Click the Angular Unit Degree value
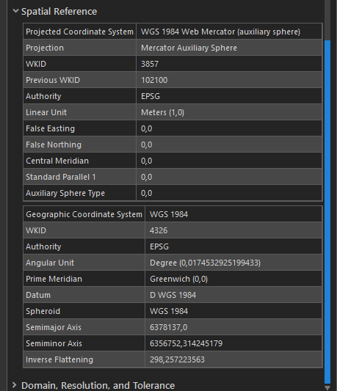337x391 pixels. tap(205, 263)
